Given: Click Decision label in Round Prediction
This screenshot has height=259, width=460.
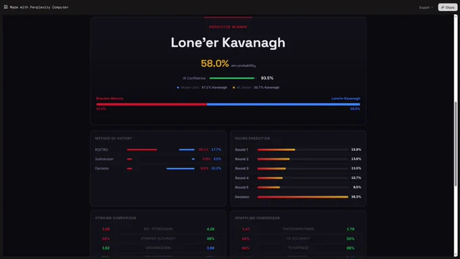Looking at the screenshot, I should pyautogui.click(x=242, y=197).
